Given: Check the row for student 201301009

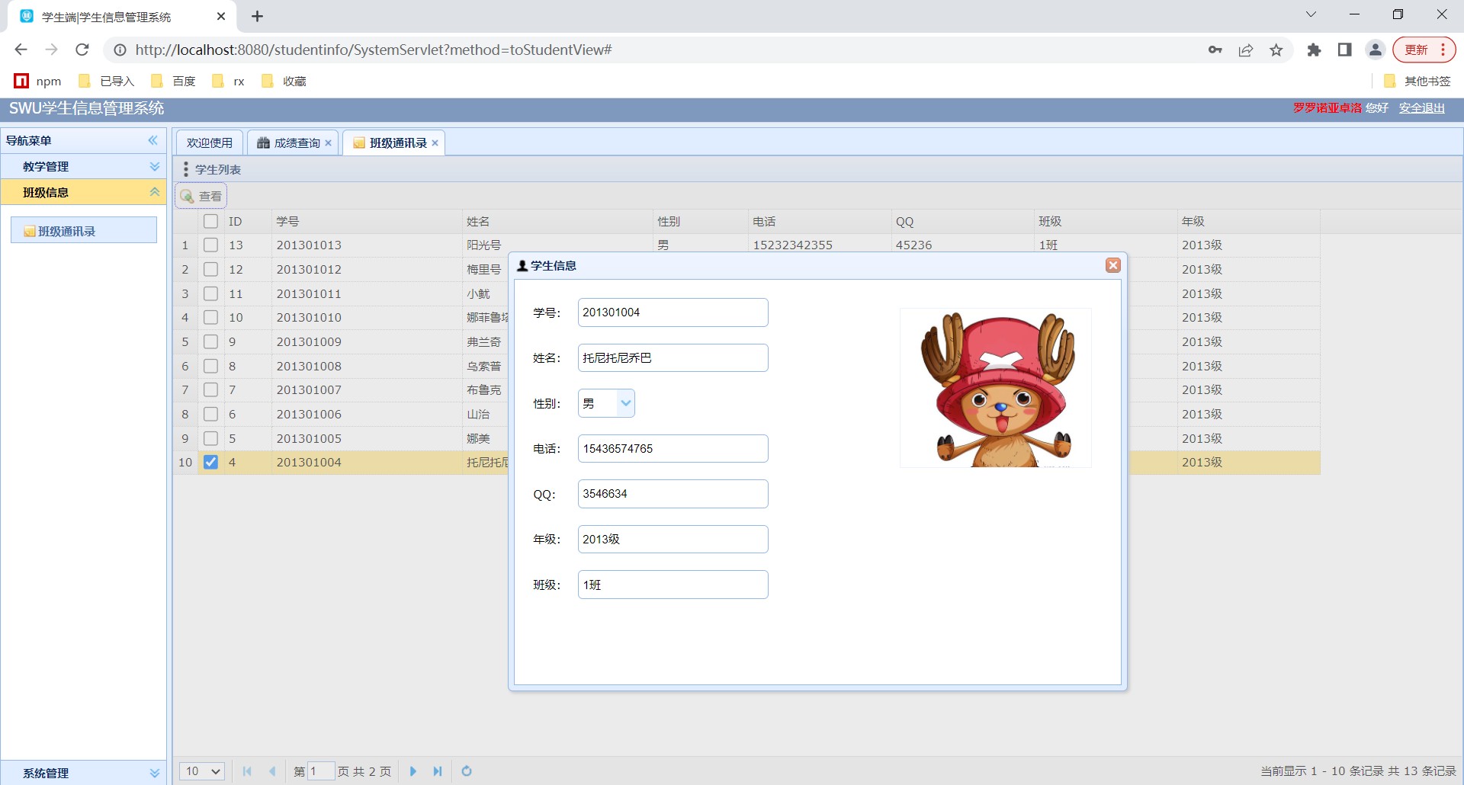Looking at the screenshot, I should [x=211, y=341].
